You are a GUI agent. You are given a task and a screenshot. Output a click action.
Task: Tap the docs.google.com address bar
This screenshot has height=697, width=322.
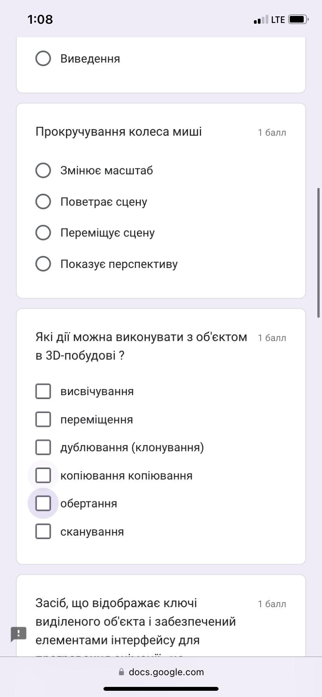(161, 672)
